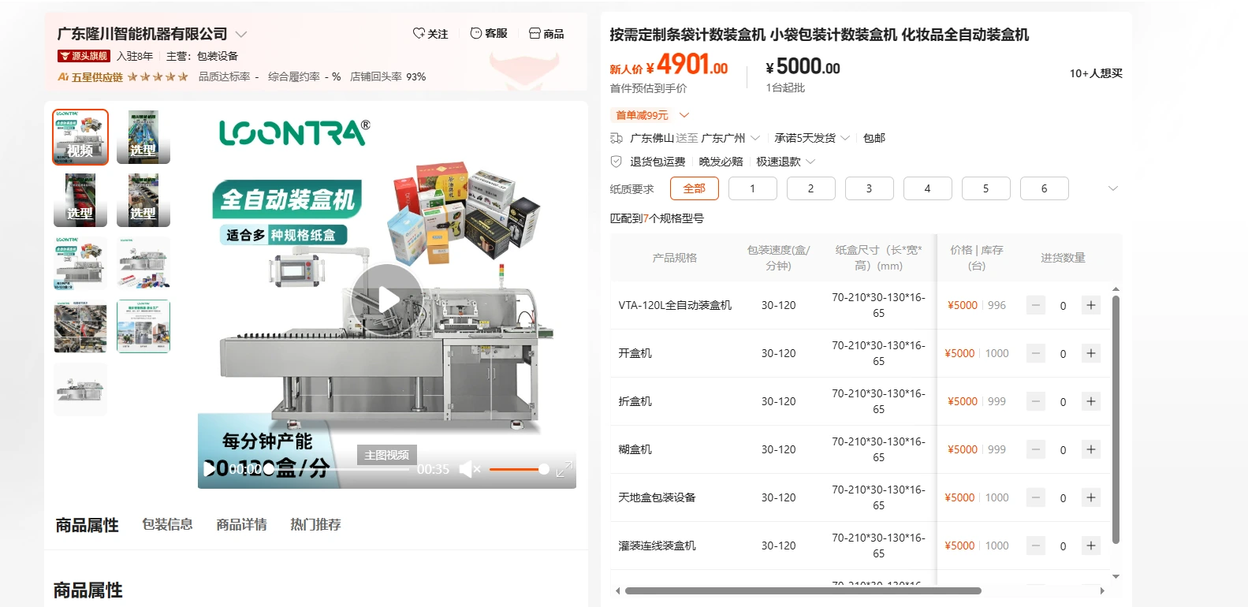Decrease quantity for 折盒机
This screenshot has width=1248, height=607.
[1036, 401]
